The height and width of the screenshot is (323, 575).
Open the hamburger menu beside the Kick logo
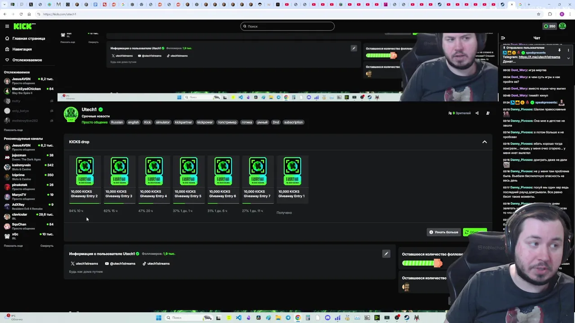tap(7, 26)
